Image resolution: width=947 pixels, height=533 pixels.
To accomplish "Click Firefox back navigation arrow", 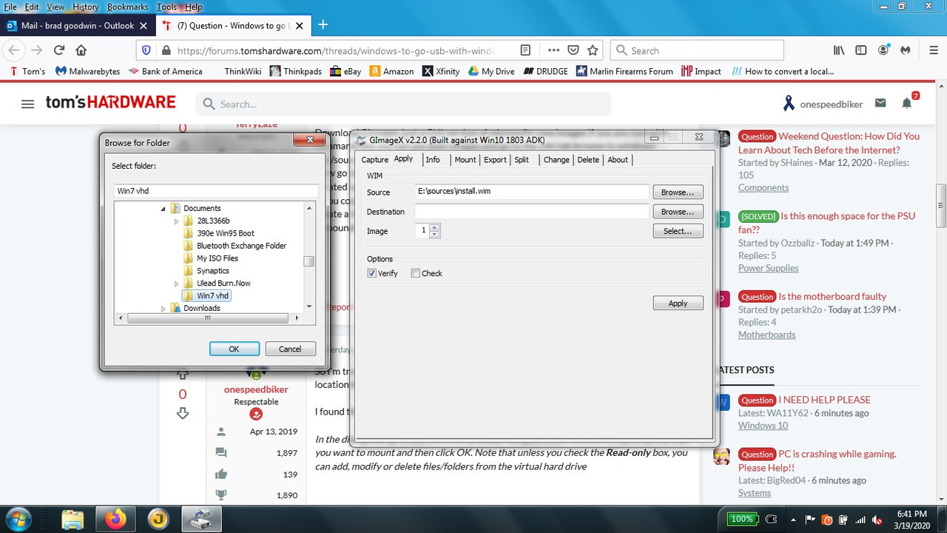I will [x=14, y=50].
